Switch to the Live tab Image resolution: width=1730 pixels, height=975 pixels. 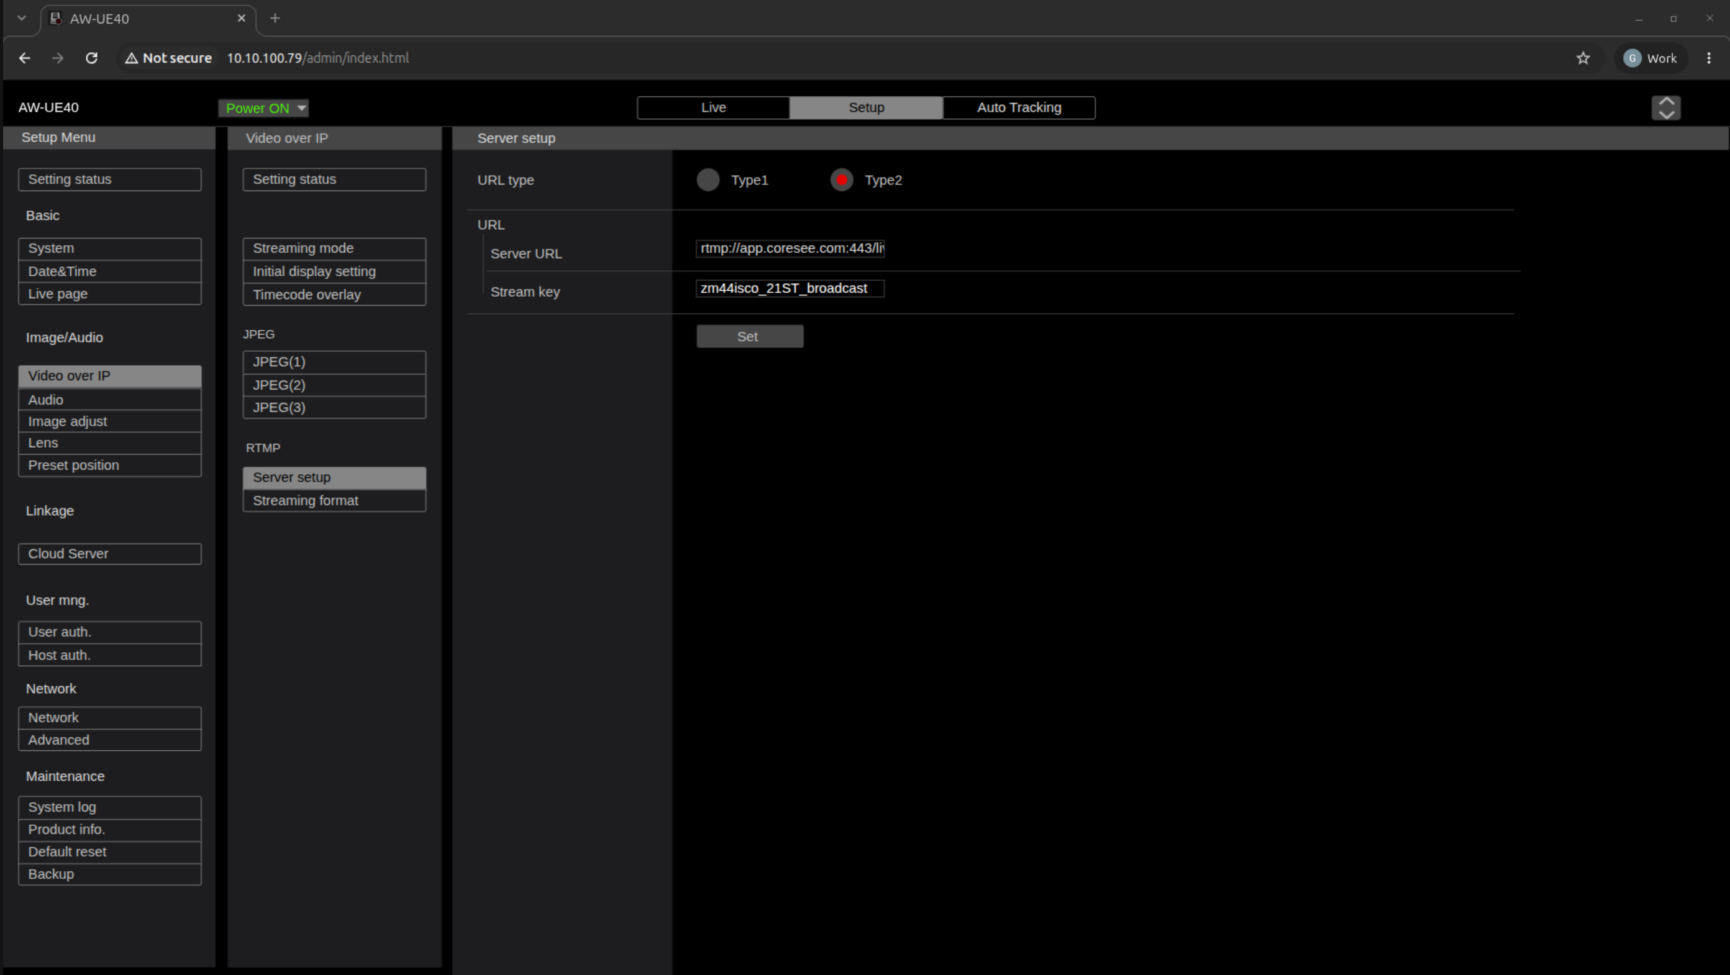(x=713, y=107)
